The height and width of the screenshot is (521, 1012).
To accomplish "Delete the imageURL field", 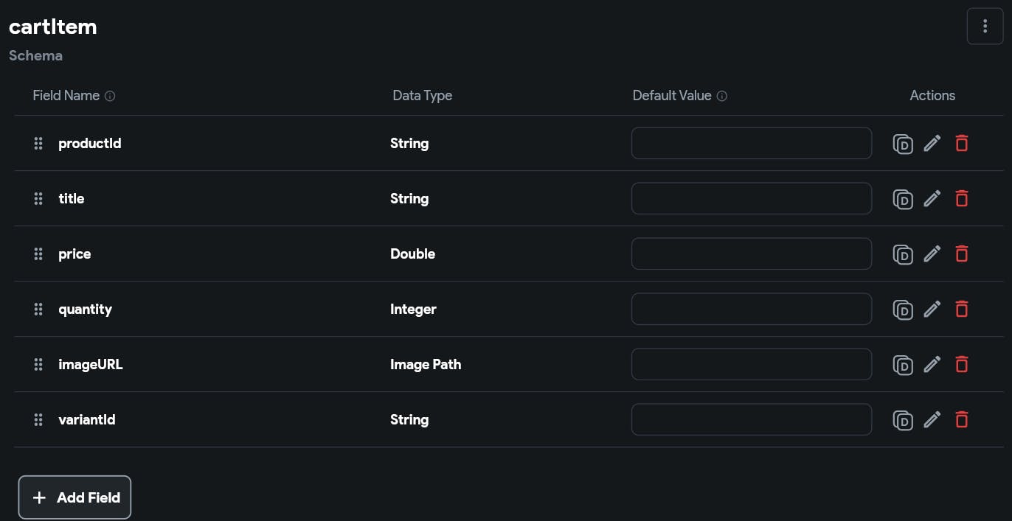I will click(x=962, y=364).
